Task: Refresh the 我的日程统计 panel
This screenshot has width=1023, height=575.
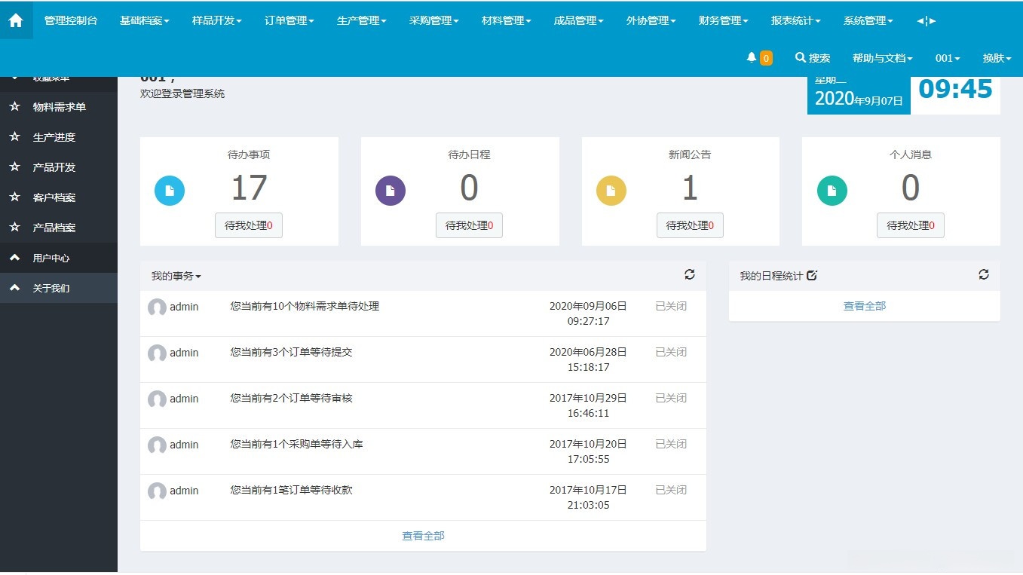Action: 984,275
